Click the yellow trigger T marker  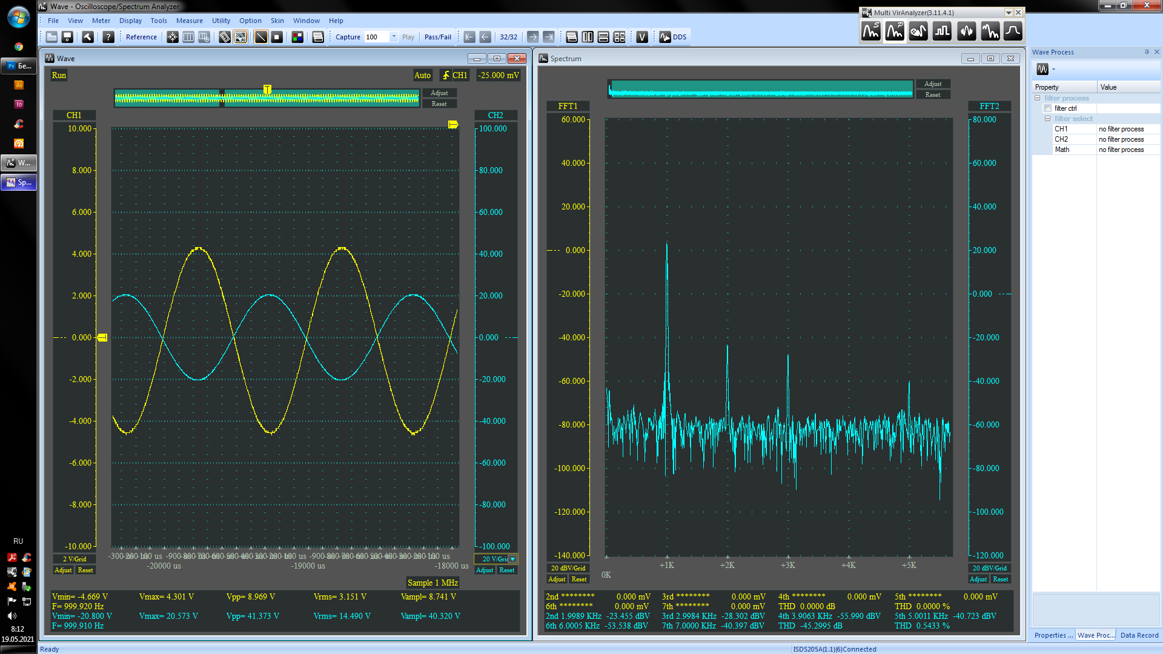(267, 90)
